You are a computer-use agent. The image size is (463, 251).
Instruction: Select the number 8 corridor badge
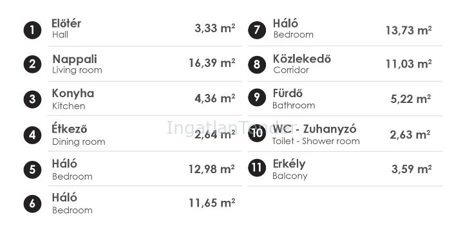257,64
